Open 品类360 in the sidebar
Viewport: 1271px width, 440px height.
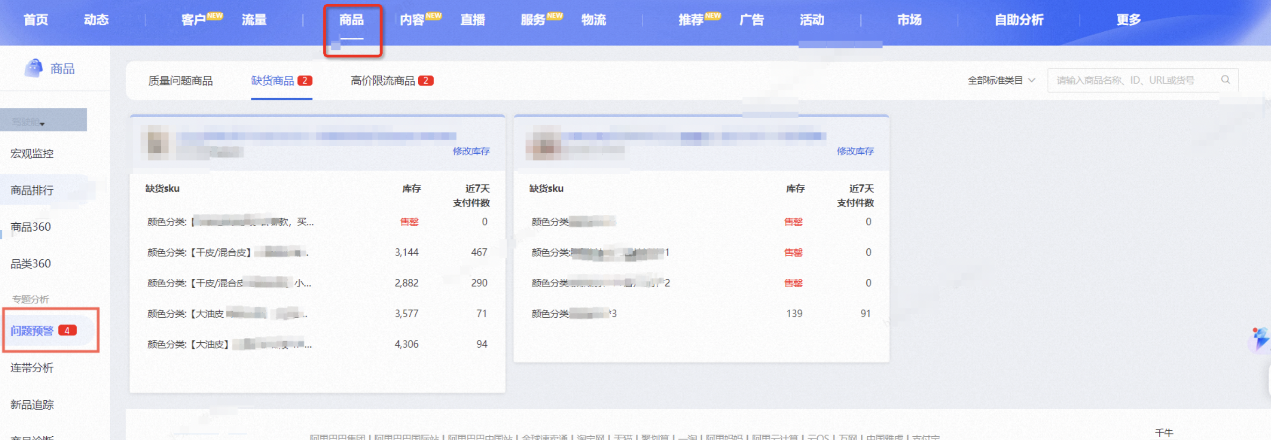coord(30,263)
